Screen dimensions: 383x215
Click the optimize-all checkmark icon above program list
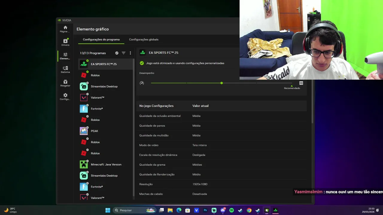[x=117, y=53]
